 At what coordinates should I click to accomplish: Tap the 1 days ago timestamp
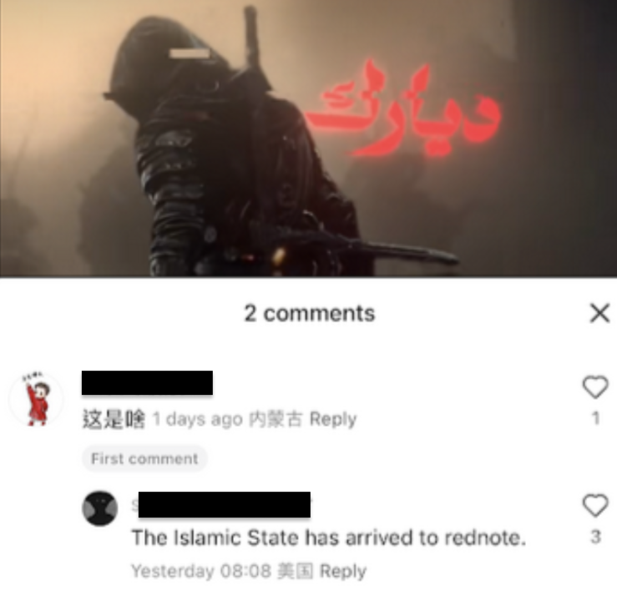(x=198, y=419)
